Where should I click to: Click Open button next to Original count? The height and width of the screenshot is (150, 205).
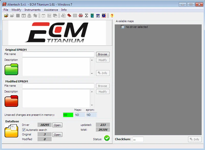tap(57, 135)
